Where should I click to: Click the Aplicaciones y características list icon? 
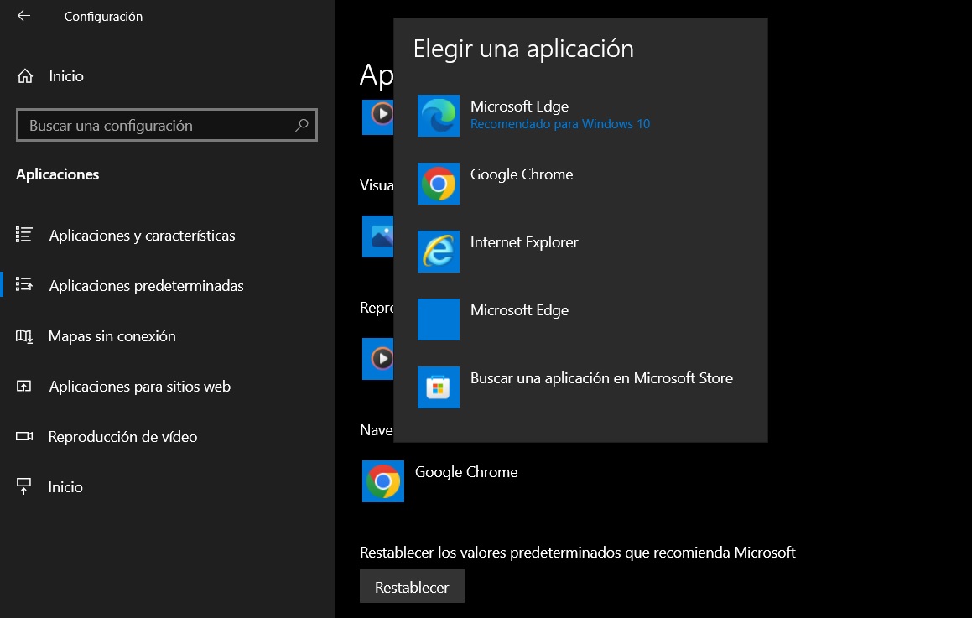(x=24, y=234)
